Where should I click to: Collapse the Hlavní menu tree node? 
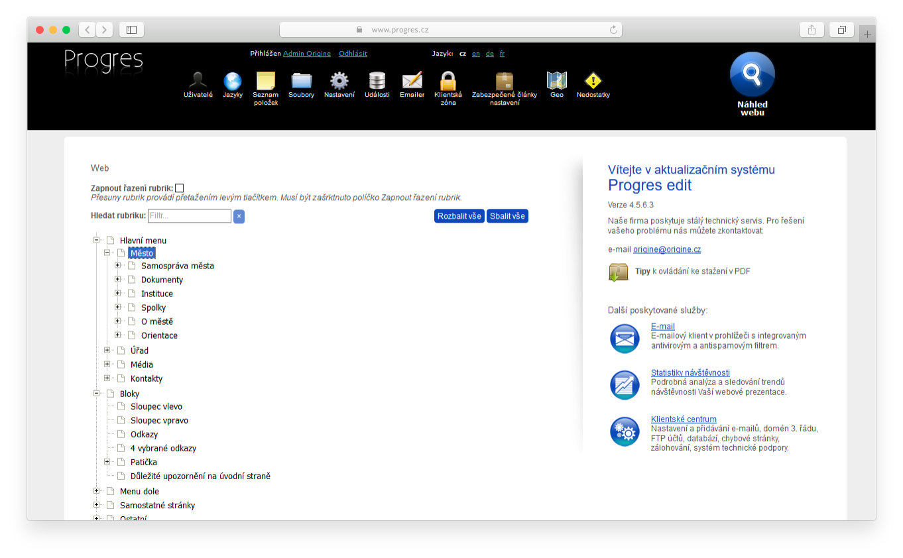coord(97,241)
